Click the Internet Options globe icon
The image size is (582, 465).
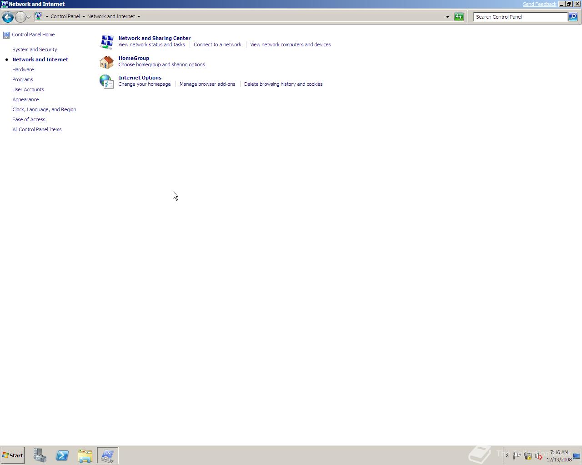[x=106, y=82]
